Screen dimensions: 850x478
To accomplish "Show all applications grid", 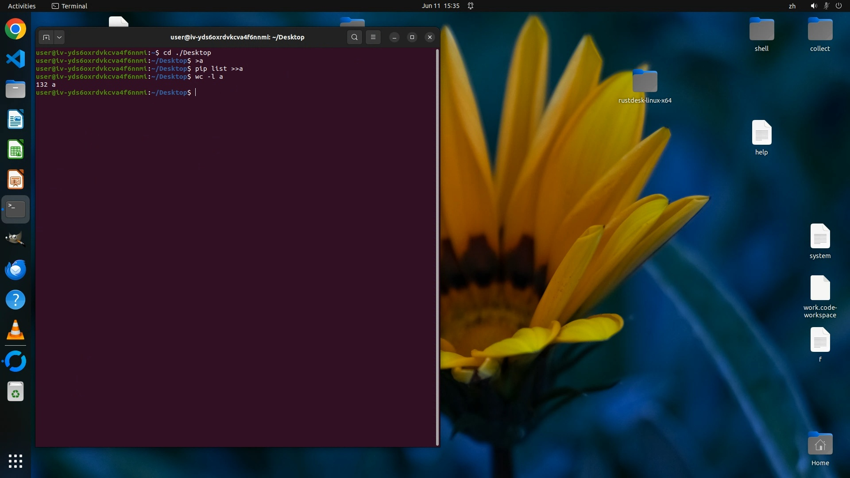I will pyautogui.click(x=15, y=461).
